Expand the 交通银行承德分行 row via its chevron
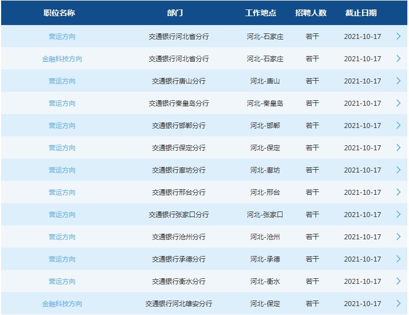The width and height of the screenshot is (409, 315). (398, 259)
